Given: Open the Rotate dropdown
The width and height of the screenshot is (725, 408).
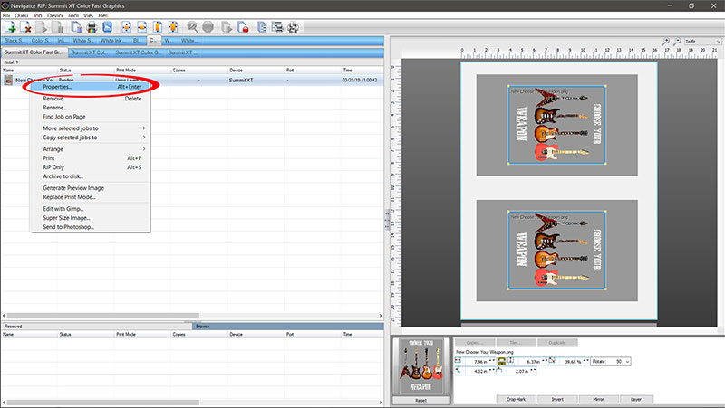Looking at the screenshot, I should pos(613,361).
